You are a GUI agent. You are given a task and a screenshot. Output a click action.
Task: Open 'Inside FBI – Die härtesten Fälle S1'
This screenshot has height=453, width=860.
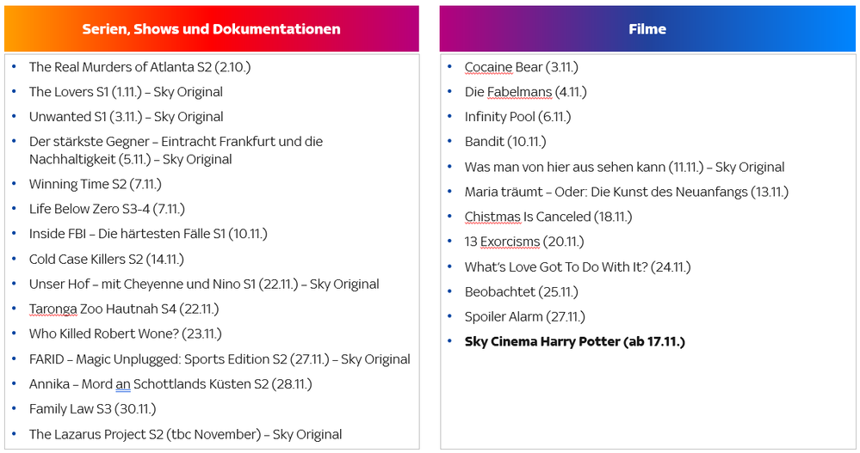point(148,234)
